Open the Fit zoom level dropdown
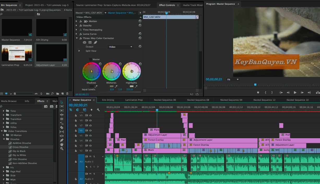The image size is (320, 184). coord(233,79)
